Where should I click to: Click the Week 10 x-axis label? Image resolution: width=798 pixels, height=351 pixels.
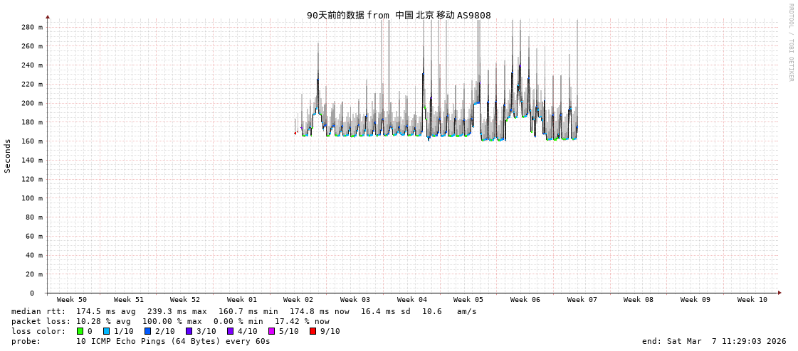pyautogui.click(x=752, y=300)
